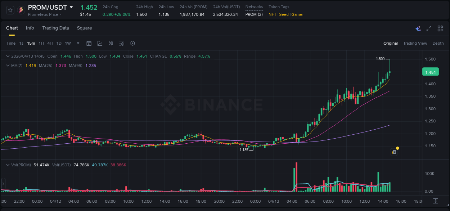Click the candlestick style icon
Image resolution: width=450 pixels, height=211 pixels.
click(x=111, y=43)
